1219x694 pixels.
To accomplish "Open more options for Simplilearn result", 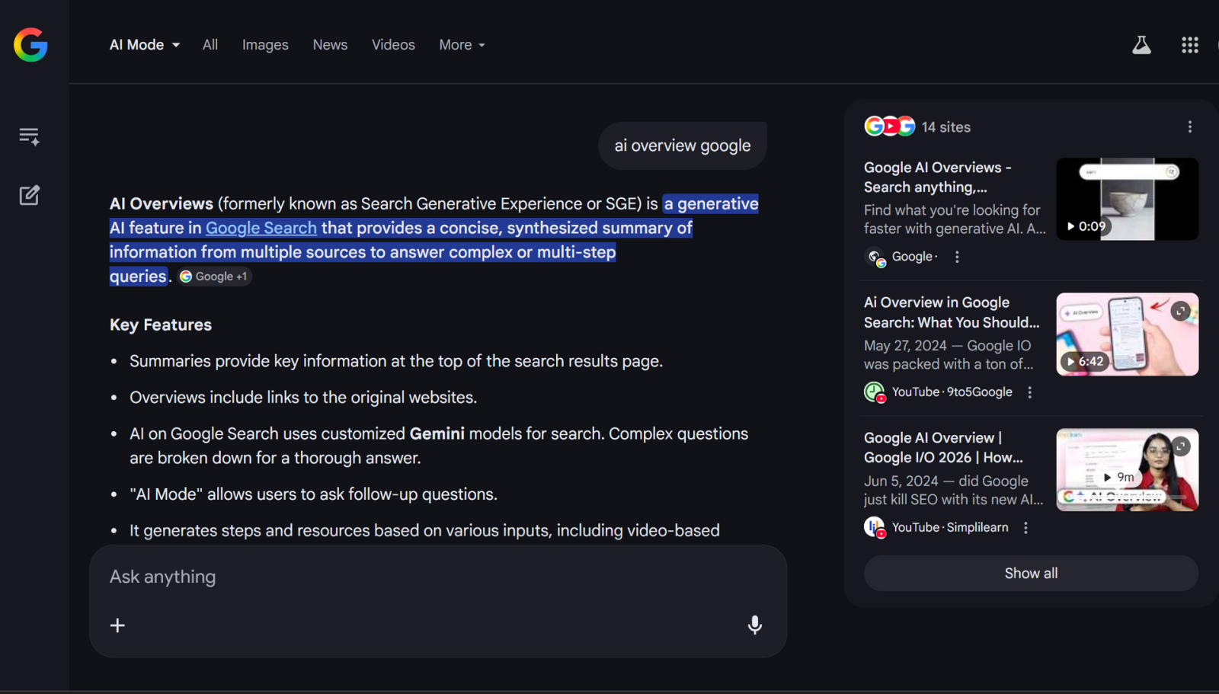I will (1025, 528).
